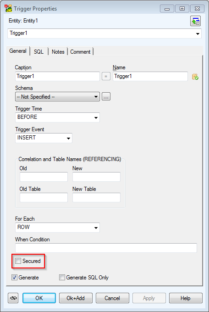Open the Trigger Time dropdown
Screen dimensions: 209x312
click(57, 117)
